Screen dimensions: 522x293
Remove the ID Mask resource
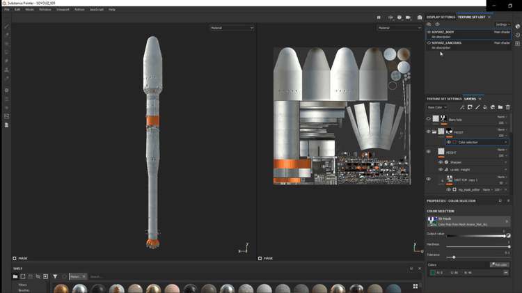(x=507, y=221)
